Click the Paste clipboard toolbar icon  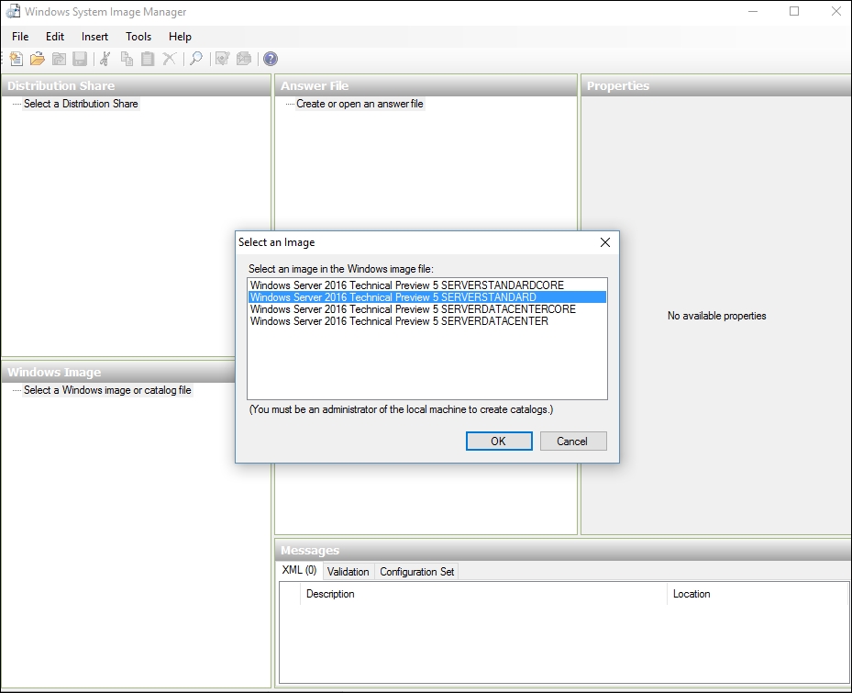pyautogui.click(x=147, y=59)
